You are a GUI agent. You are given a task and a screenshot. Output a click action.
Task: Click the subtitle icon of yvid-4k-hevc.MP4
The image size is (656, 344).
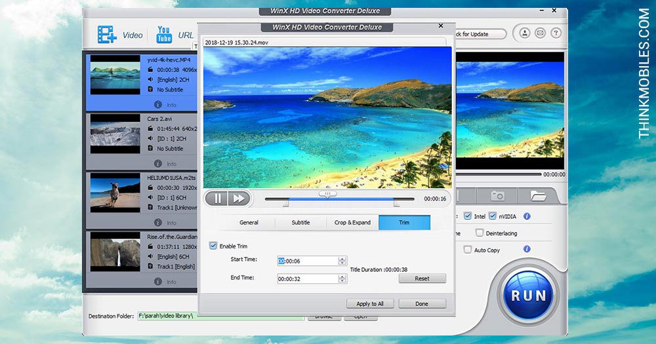pyautogui.click(x=150, y=89)
